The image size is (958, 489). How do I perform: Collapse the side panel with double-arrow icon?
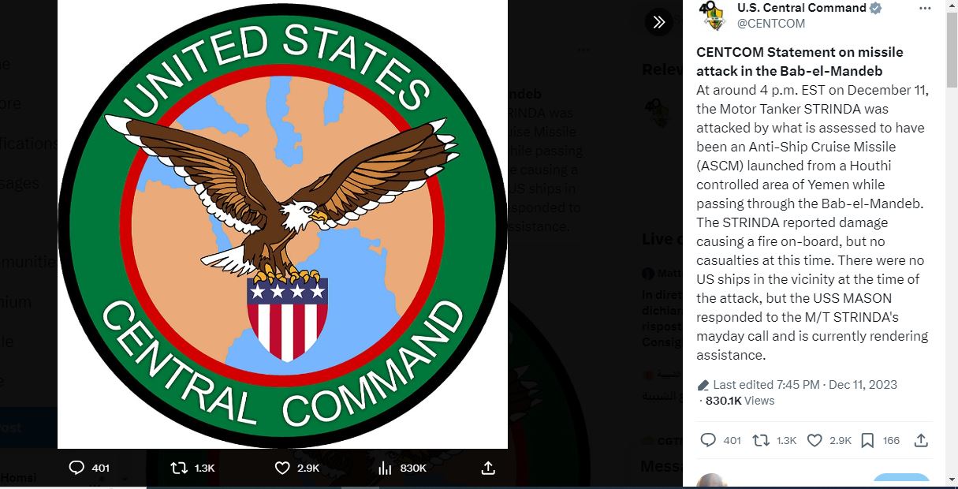click(x=659, y=22)
